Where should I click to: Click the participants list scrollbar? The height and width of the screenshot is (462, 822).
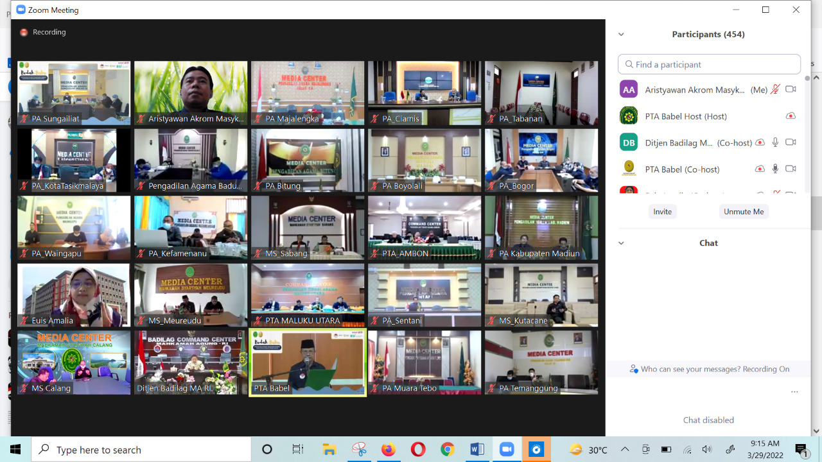click(x=806, y=128)
